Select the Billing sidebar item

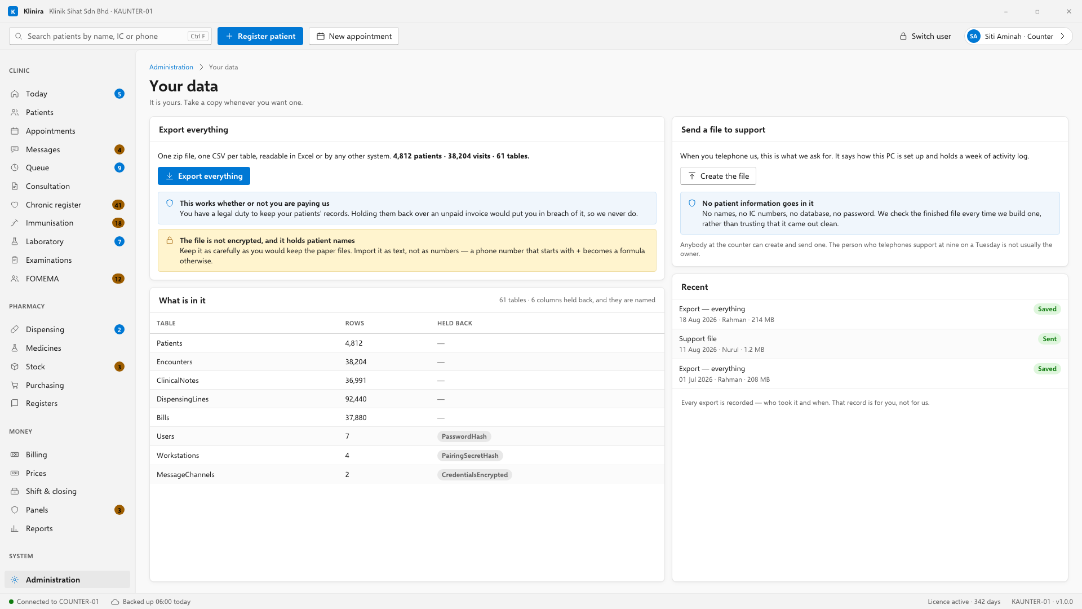[67, 454]
